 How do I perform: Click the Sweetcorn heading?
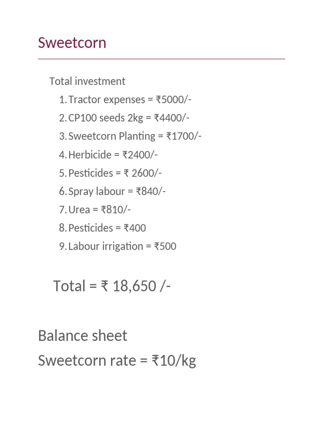click(72, 43)
